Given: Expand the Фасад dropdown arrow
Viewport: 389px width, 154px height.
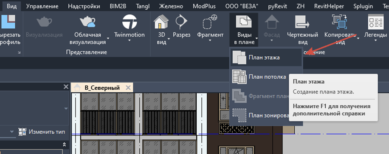Looking at the screenshot, I should [272, 40].
